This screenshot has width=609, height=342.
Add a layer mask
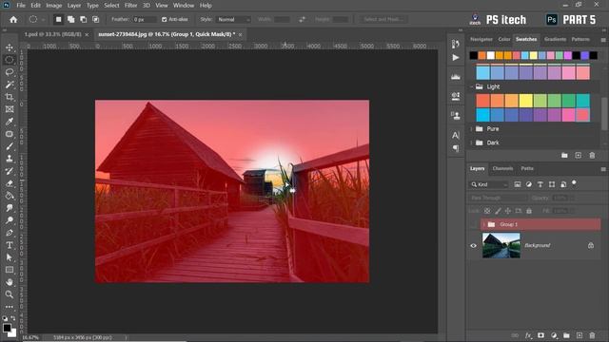click(x=540, y=335)
